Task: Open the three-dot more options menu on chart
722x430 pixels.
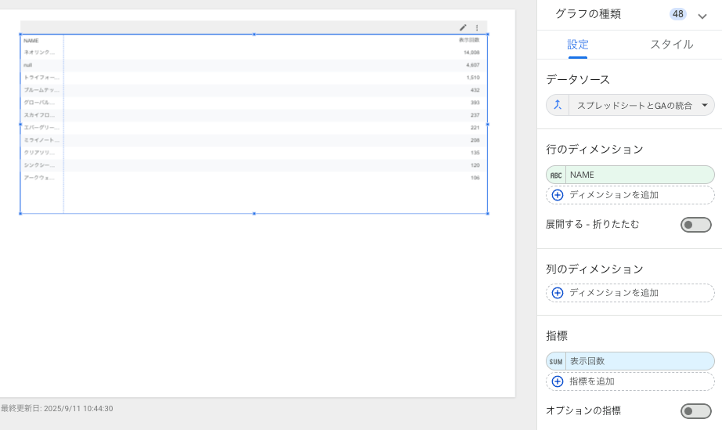Action: (x=477, y=27)
